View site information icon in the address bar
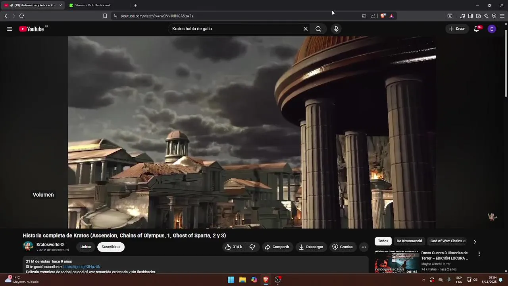This screenshot has height=286, width=508. (x=115, y=16)
